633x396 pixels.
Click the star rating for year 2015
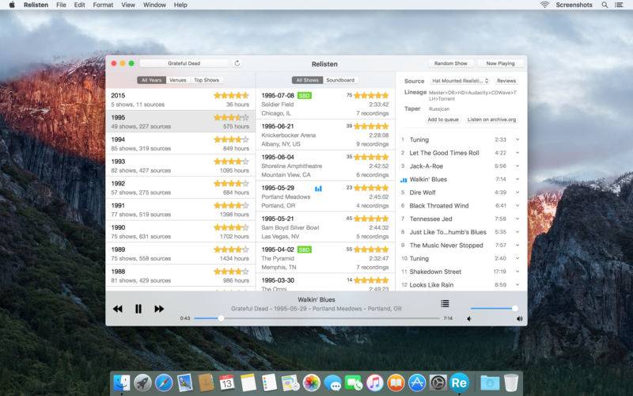pyautogui.click(x=231, y=95)
